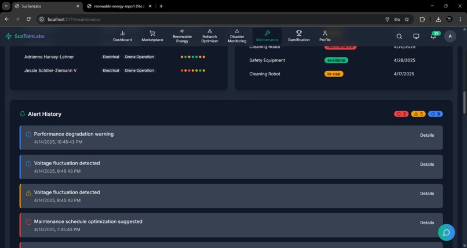
Task: Click the Safety Equipment row name
Action: [267, 60]
